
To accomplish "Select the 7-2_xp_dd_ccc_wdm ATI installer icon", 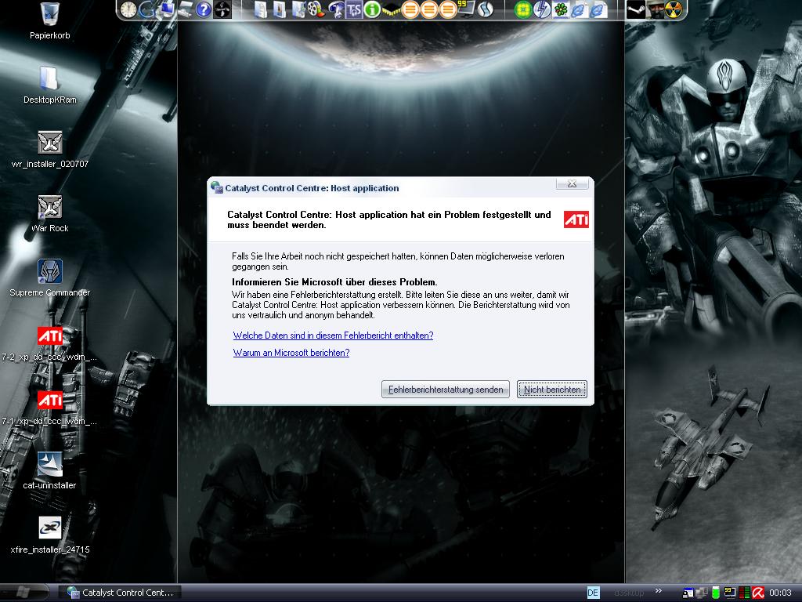I will tap(49, 343).
